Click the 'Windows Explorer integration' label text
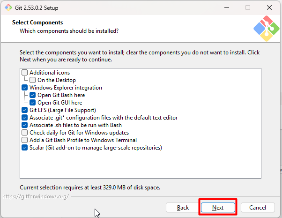 [x=66, y=88]
